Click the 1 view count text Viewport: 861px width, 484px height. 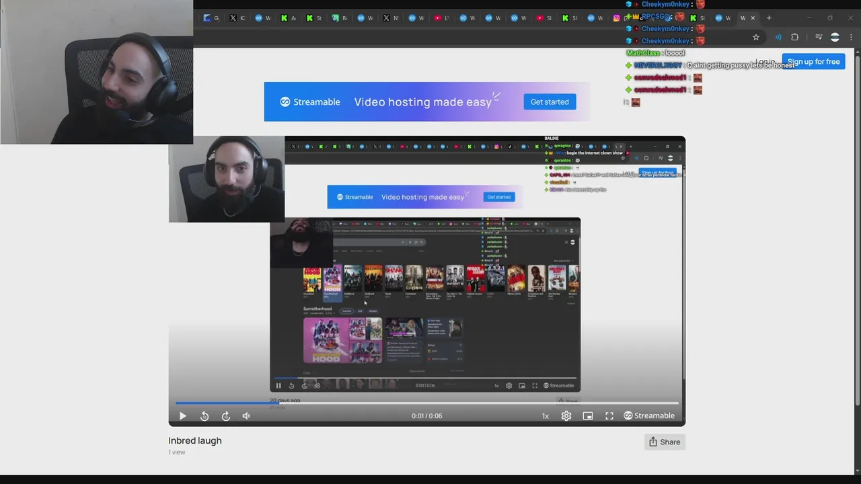coord(177,452)
